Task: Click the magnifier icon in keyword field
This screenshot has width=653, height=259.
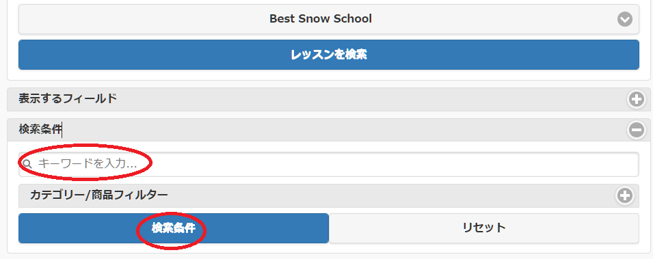Action: point(27,163)
